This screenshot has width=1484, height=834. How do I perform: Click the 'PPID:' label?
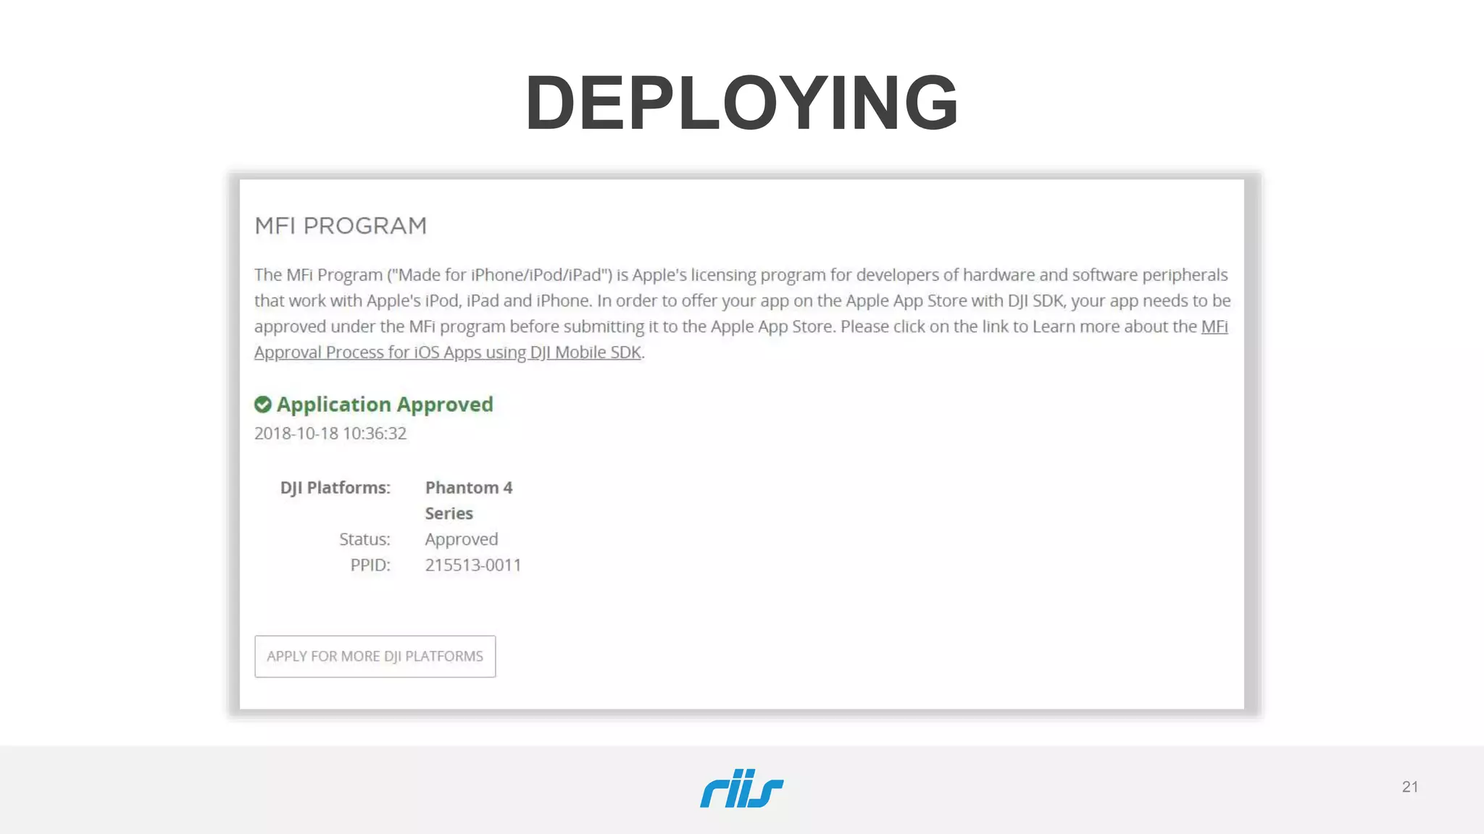[x=370, y=565]
